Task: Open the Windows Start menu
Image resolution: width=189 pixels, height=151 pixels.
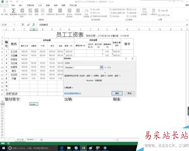Action: 3,148
